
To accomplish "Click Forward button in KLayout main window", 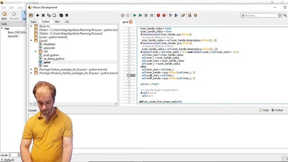I will tap(14, 16).
